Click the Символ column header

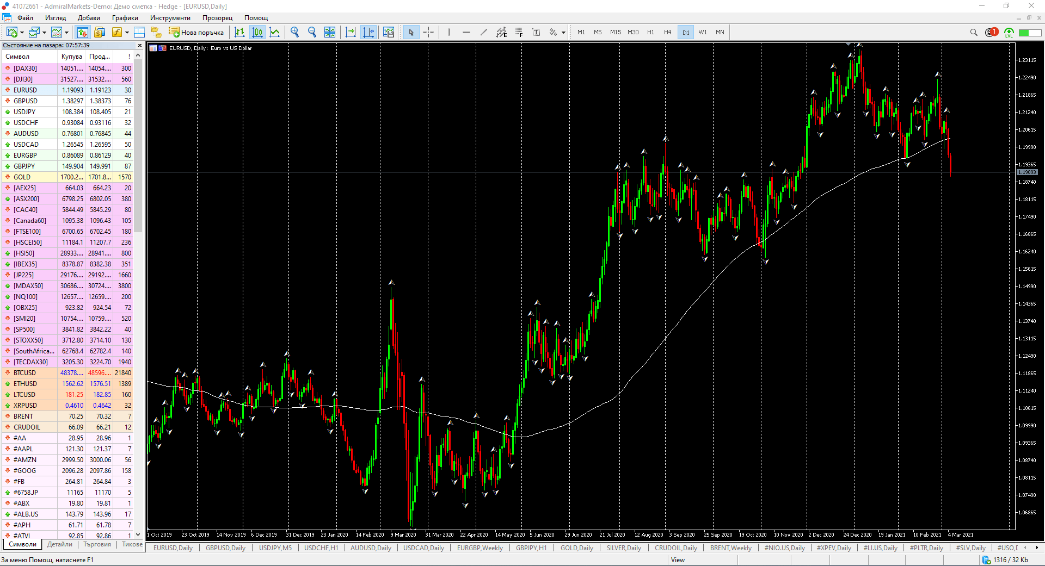(30, 57)
